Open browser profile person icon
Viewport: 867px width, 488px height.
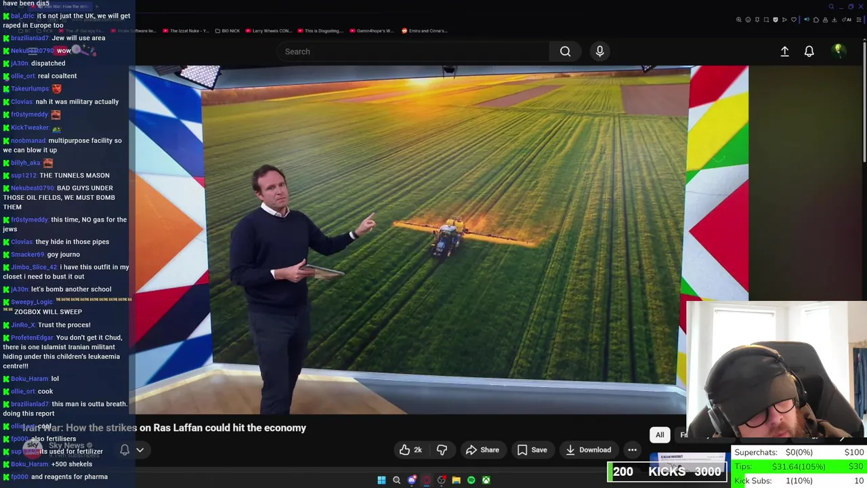825,20
